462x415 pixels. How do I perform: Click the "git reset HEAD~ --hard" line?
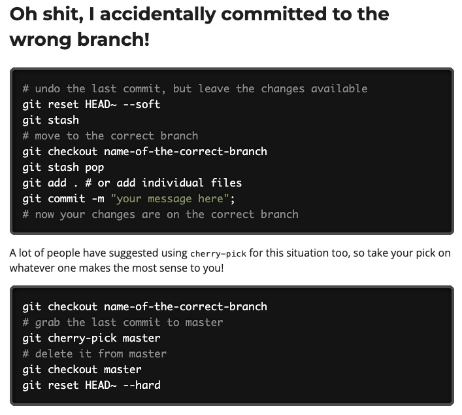click(91, 385)
